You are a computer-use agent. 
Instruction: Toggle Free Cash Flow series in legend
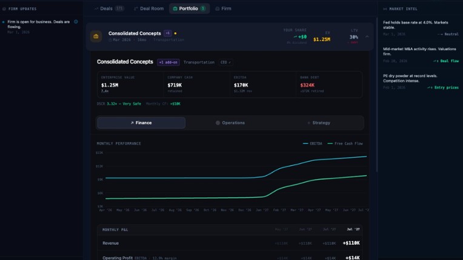tap(345, 143)
